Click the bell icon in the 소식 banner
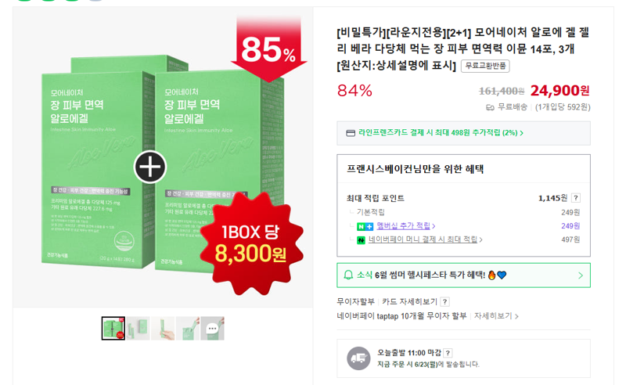The width and height of the screenshot is (626, 385). pyautogui.click(x=348, y=275)
